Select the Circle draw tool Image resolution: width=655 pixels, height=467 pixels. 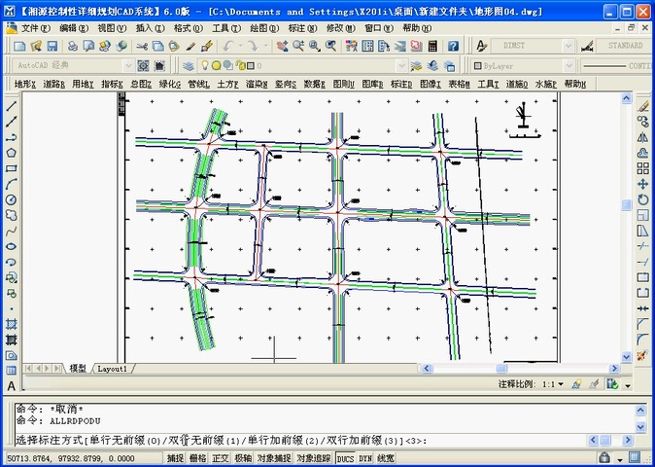pos(12,199)
